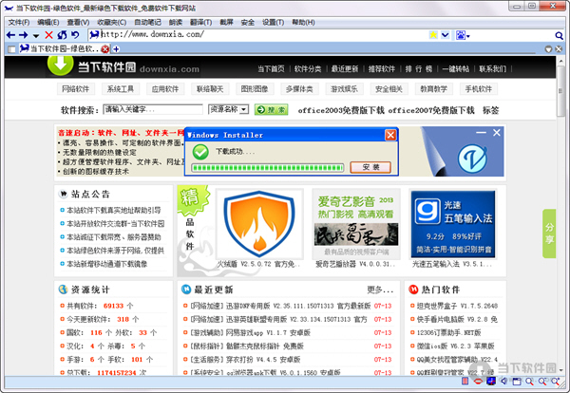Image resolution: width=570 pixels, height=393 pixels.
Task: Click the red page icon in the status bar
Action: 465,381
